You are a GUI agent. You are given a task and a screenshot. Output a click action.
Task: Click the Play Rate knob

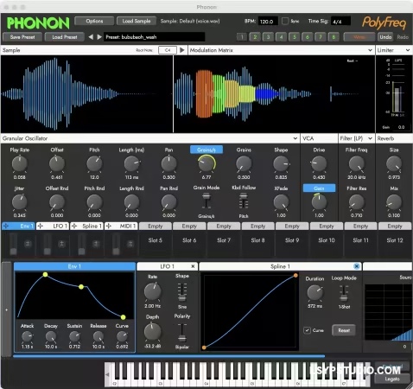coord(19,163)
